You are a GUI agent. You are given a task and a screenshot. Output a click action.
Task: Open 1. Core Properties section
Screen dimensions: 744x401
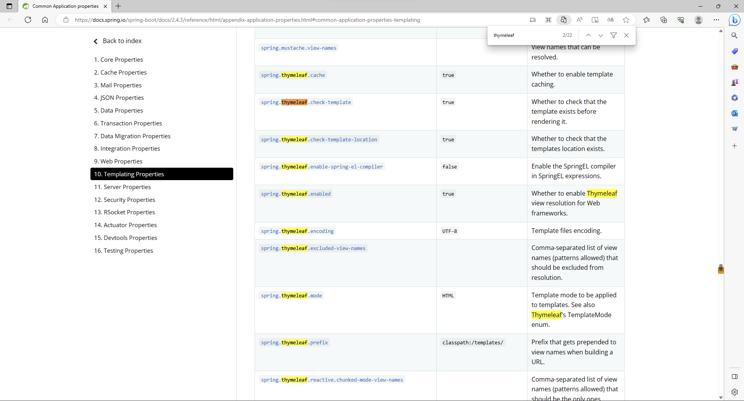[x=118, y=59]
